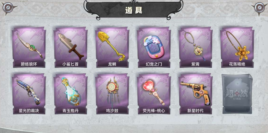Choose the 新星时代 golden revolver item
The width and height of the screenshot is (268, 133).
pos(195,94)
